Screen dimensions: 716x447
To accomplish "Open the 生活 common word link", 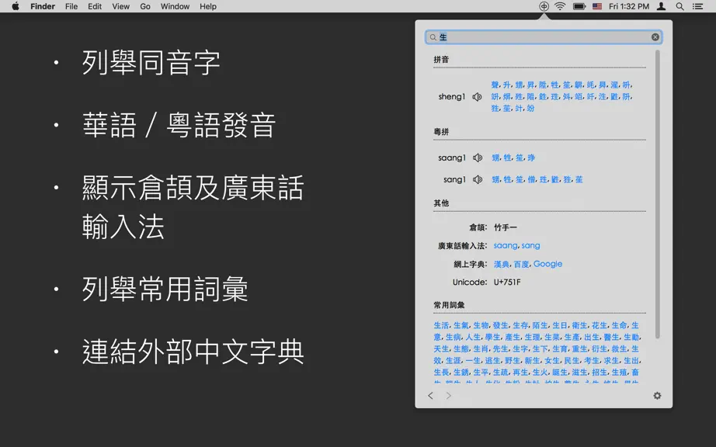I will click(x=441, y=326).
